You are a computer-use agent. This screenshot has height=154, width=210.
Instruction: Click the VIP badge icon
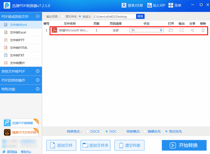pyautogui.click(x=149, y=6)
